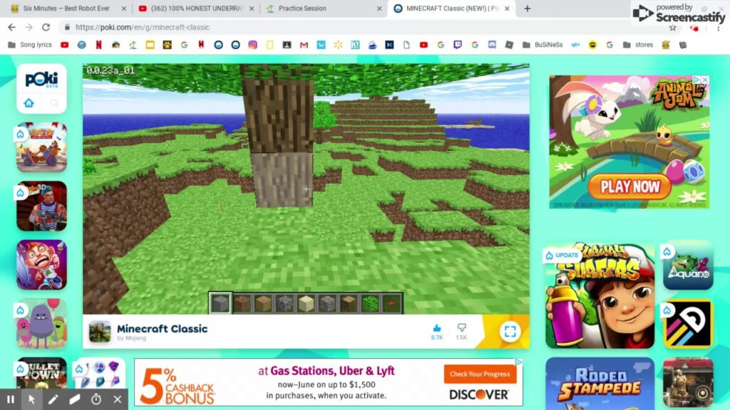Open the Roblox bookmark
The height and width of the screenshot is (410, 730).
509,45
